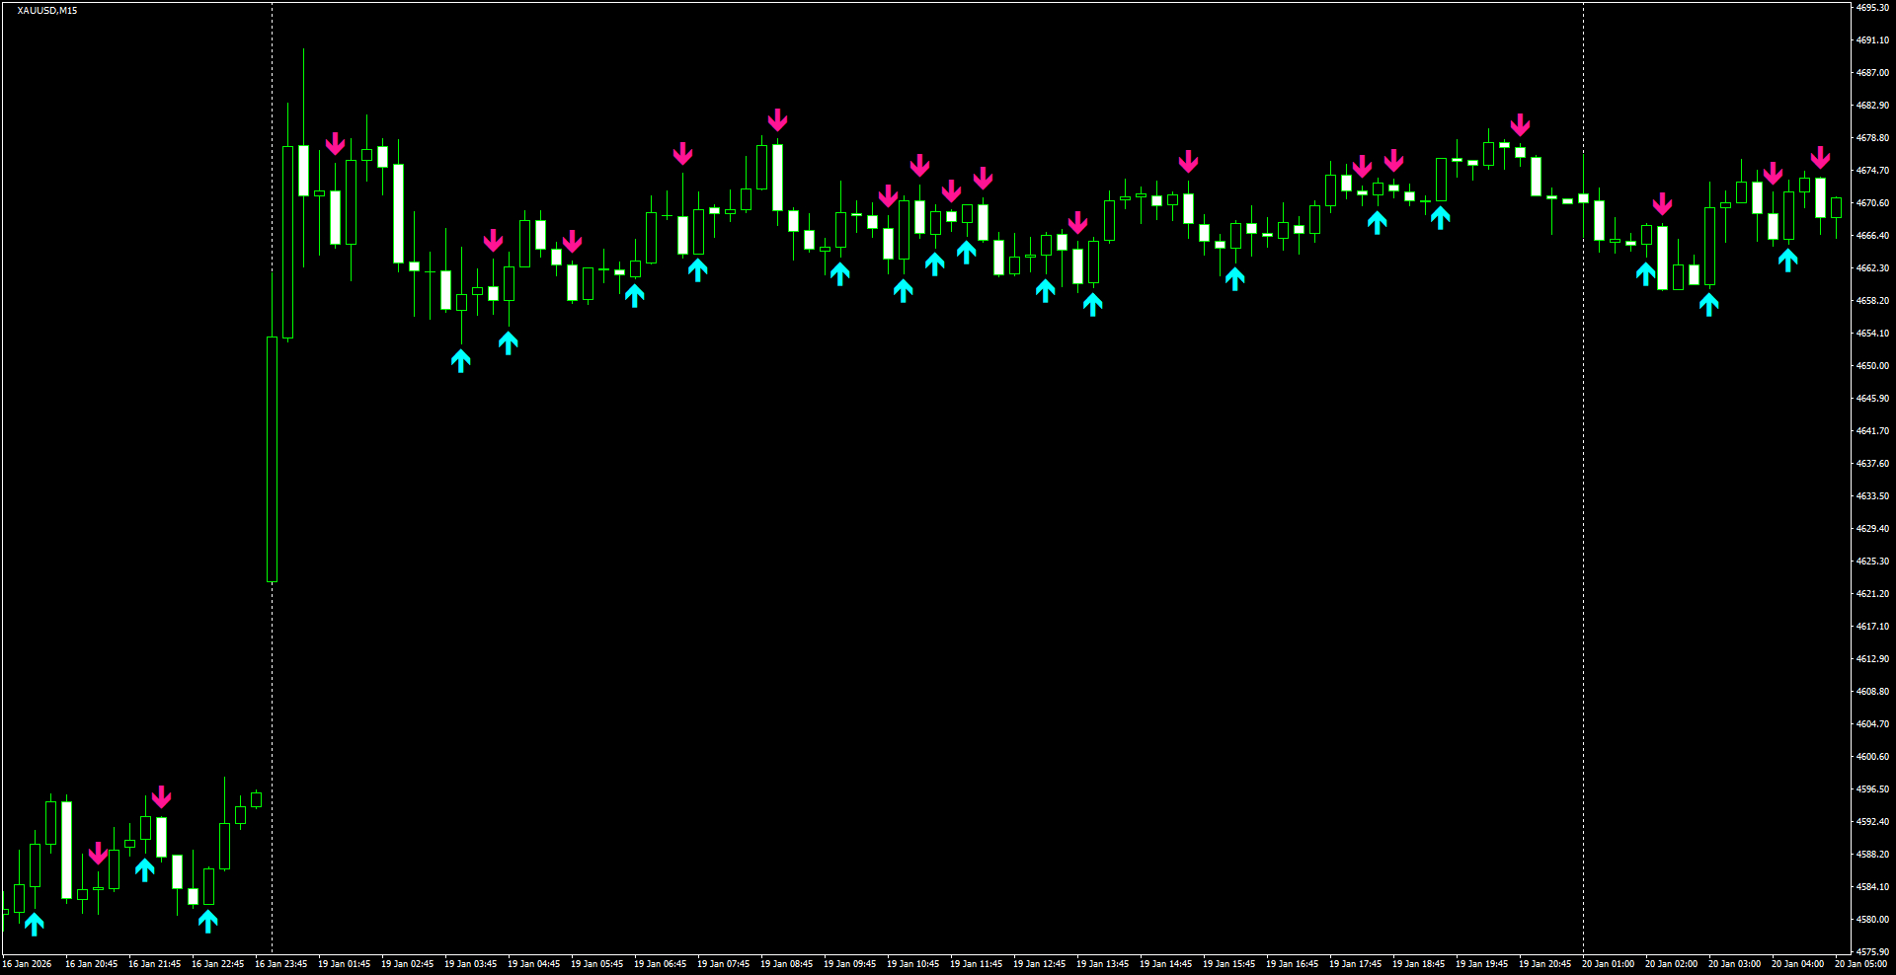
Task: Select the pink sell arrow above the 19 Jan 14:45 candle
Action: click(x=1188, y=162)
